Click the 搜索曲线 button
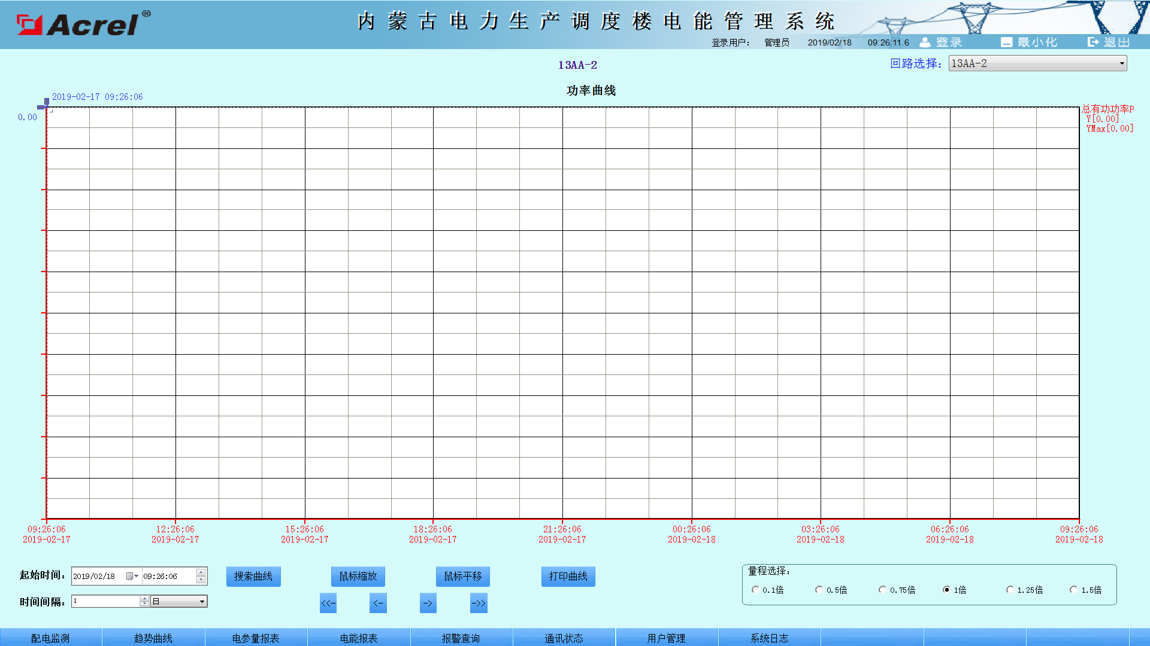Image resolution: width=1150 pixels, height=646 pixels. 253,577
